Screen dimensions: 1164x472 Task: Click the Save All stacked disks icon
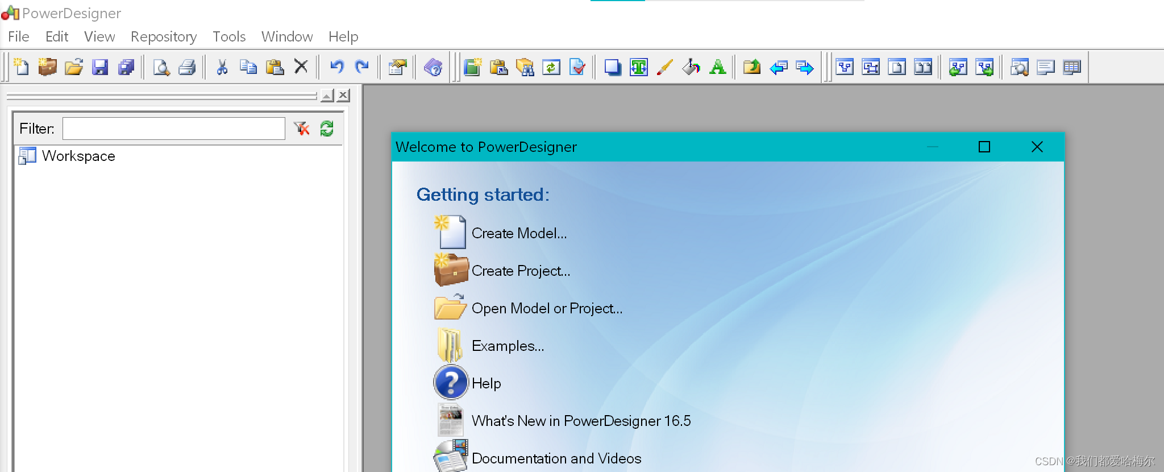click(126, 67)
